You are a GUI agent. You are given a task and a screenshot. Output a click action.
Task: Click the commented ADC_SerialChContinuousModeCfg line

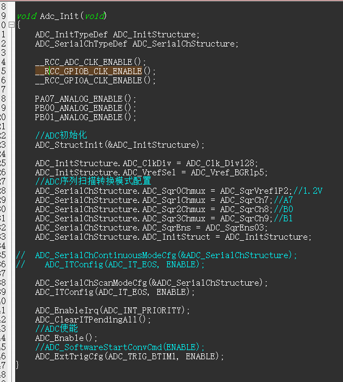tap(156, 255)
